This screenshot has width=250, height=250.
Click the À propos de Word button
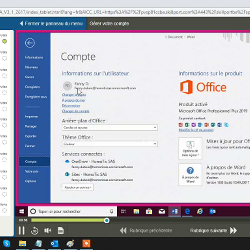click(190, 175)
